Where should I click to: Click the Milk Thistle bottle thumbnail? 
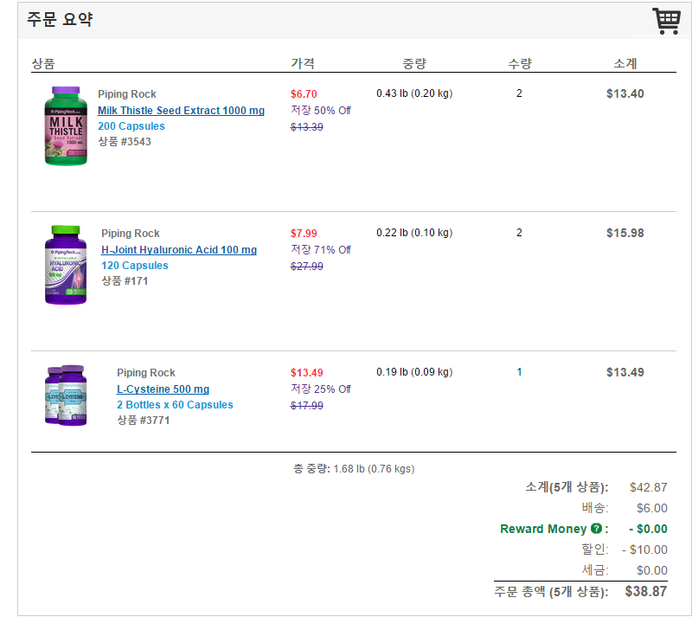coord(67,125)
